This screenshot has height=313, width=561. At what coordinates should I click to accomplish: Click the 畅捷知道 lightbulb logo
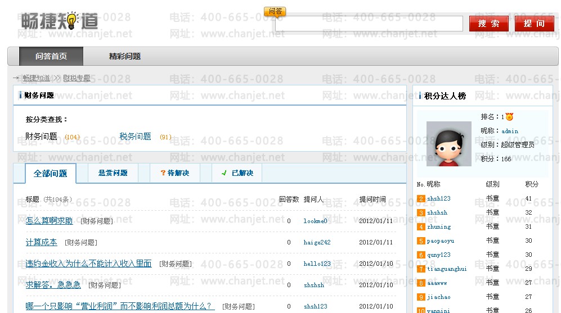60,21
